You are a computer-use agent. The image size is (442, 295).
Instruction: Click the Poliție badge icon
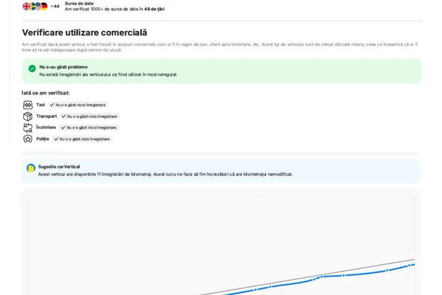point(27,139)
